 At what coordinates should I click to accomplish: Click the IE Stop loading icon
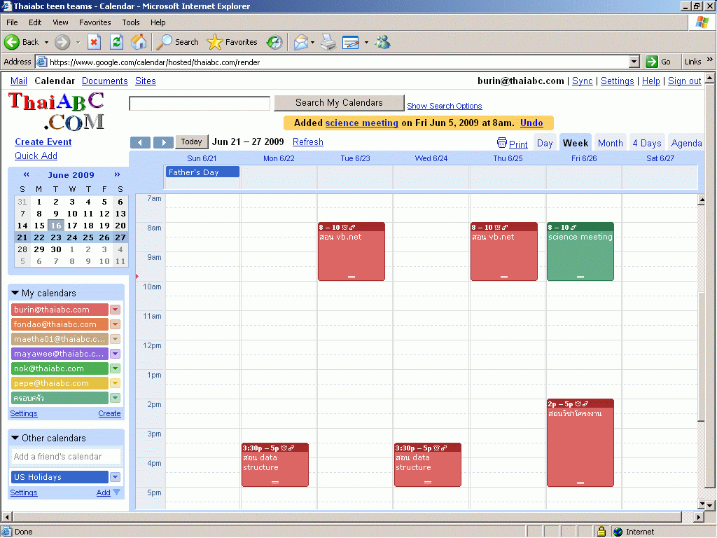[x=94, y=42]
